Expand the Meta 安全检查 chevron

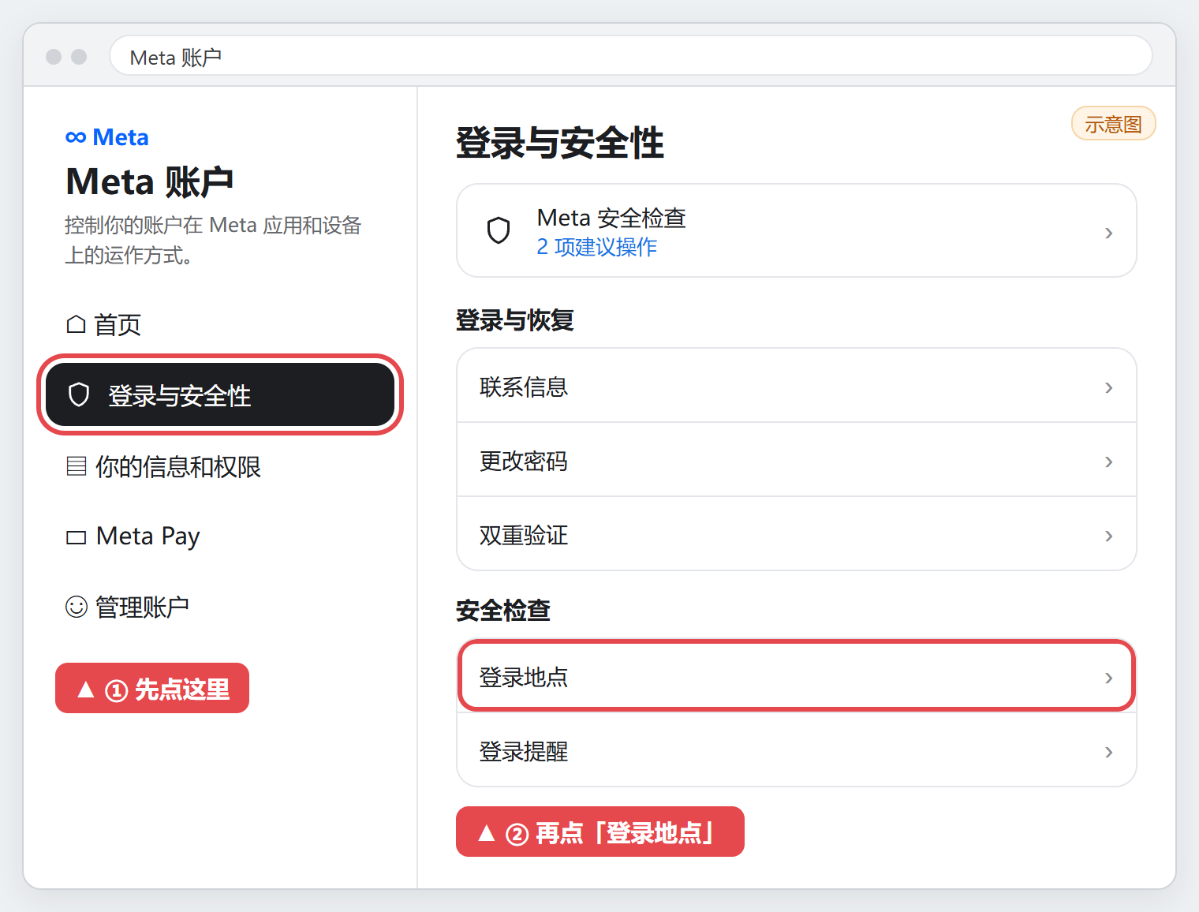coord(1108,233)
